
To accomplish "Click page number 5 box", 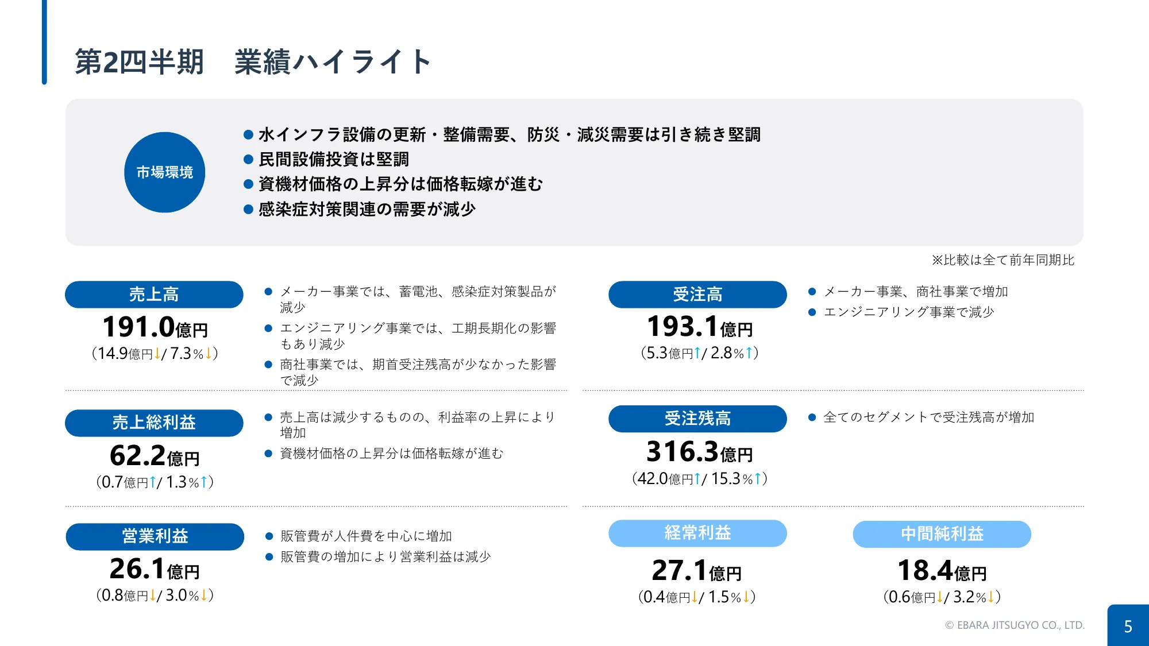I will tap(1128, 625).
